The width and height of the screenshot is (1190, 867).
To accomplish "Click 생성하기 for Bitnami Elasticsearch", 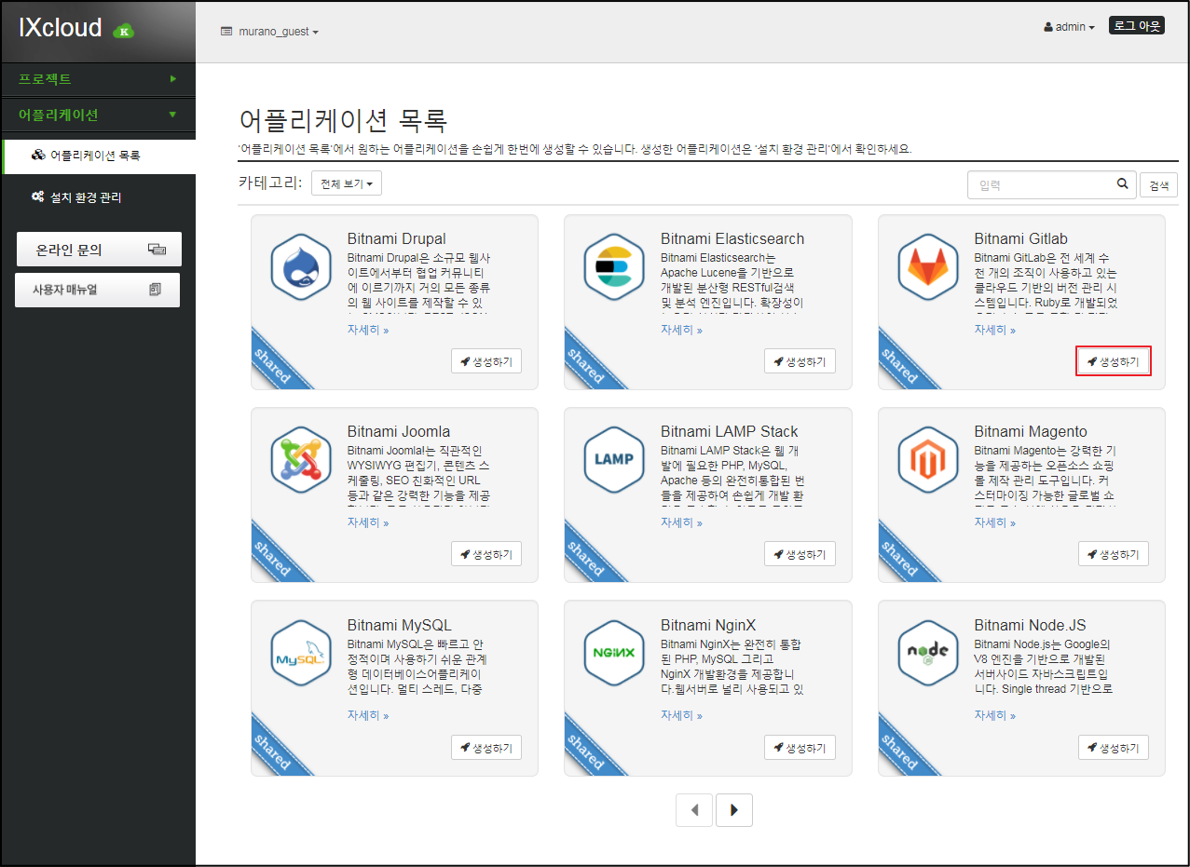I will pyautogui.click(x=800, y=361).
